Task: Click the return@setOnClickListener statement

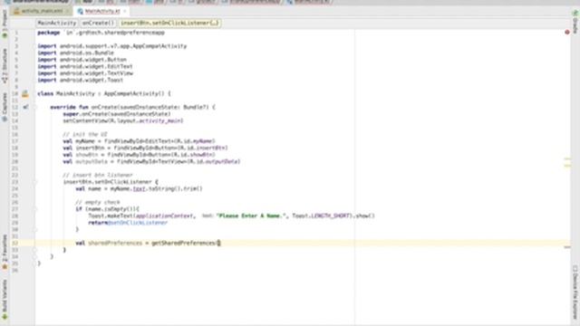Action: (x=128, y=223)
